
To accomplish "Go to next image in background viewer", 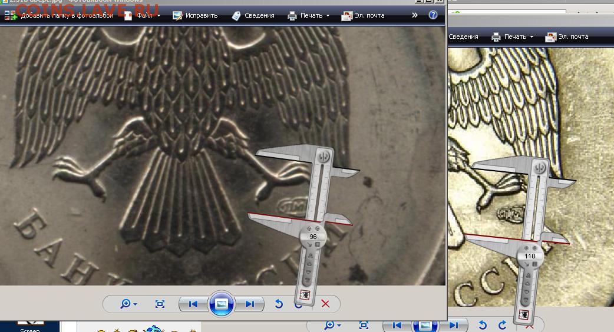I will 454,325.
